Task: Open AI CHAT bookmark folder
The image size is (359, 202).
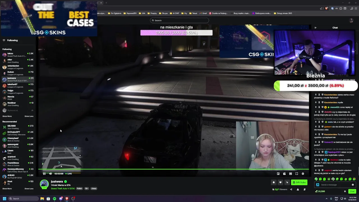Action: coord(174,13)
